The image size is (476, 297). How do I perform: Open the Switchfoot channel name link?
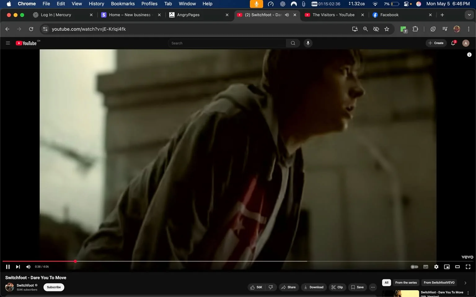[25, 285]
